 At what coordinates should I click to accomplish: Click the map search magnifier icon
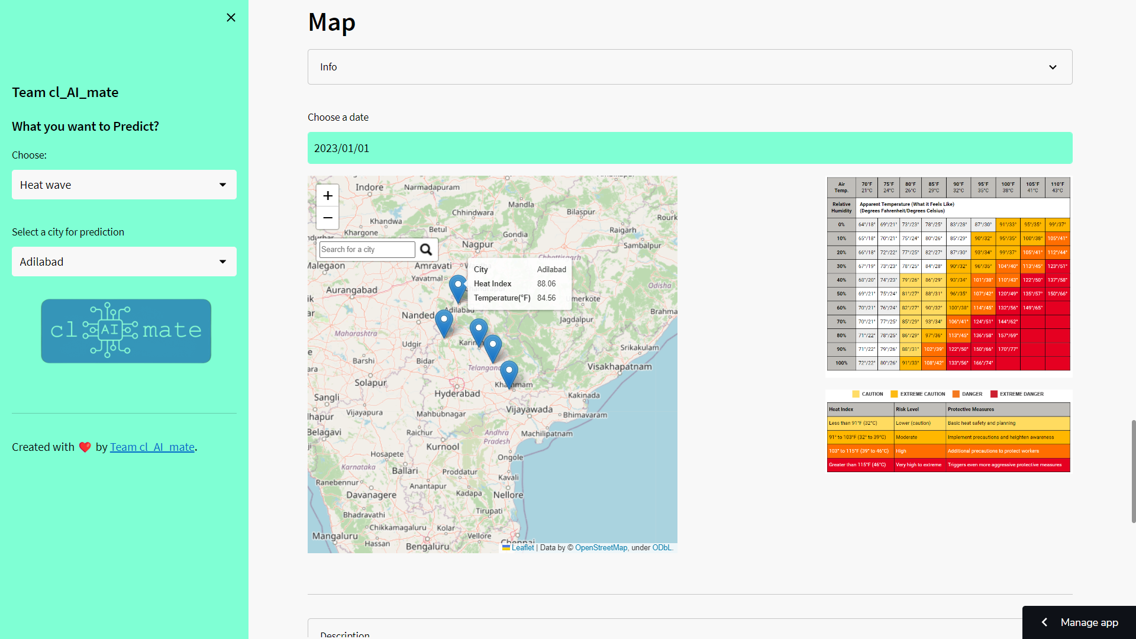click(x=426, y=250)
